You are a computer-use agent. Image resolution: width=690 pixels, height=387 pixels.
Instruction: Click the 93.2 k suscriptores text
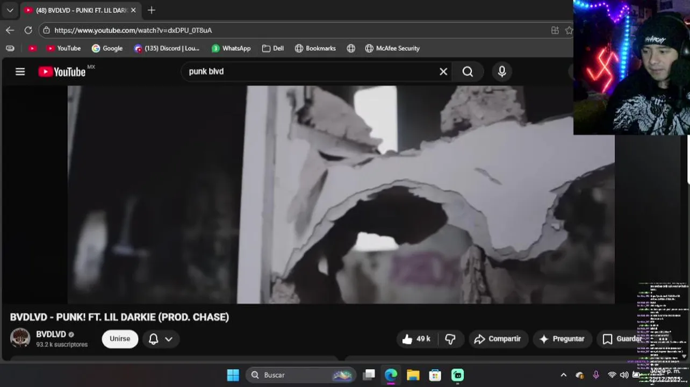pos(62,345)
